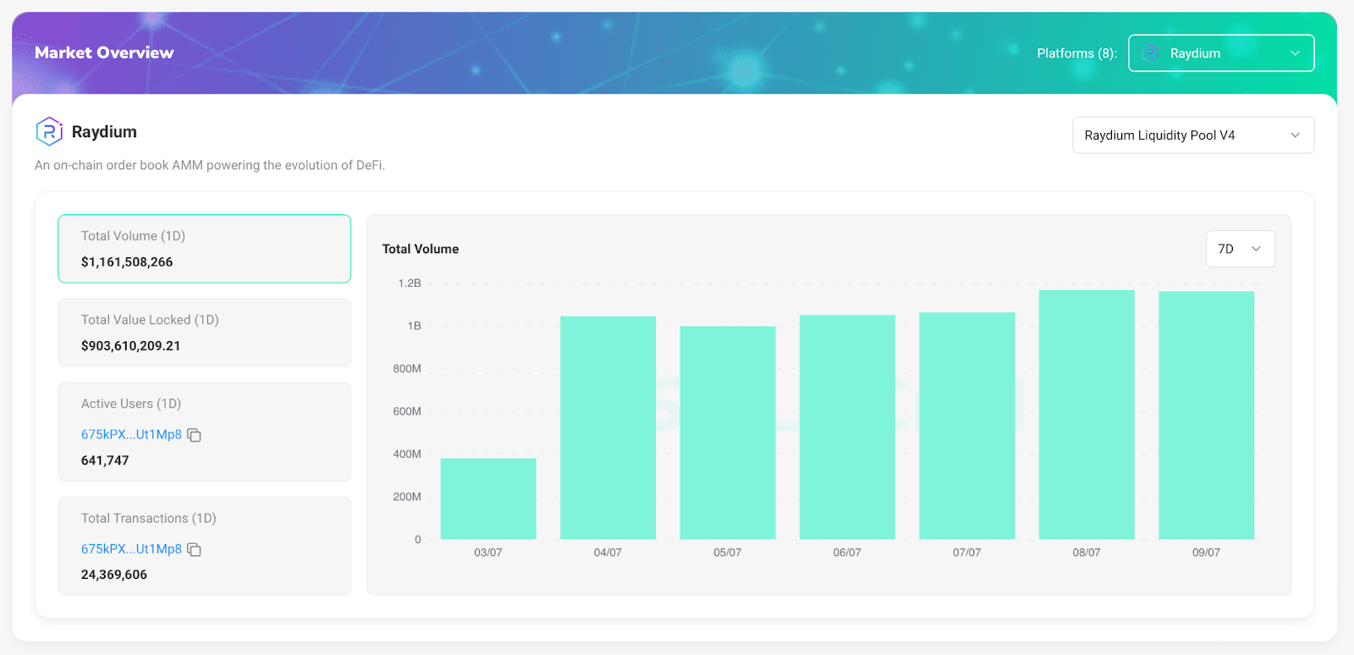Click the 200M y-axis label
Image resolution: width=1354 pixels, height=655 pixels.
pyautogui.click(x=407, y=497)
